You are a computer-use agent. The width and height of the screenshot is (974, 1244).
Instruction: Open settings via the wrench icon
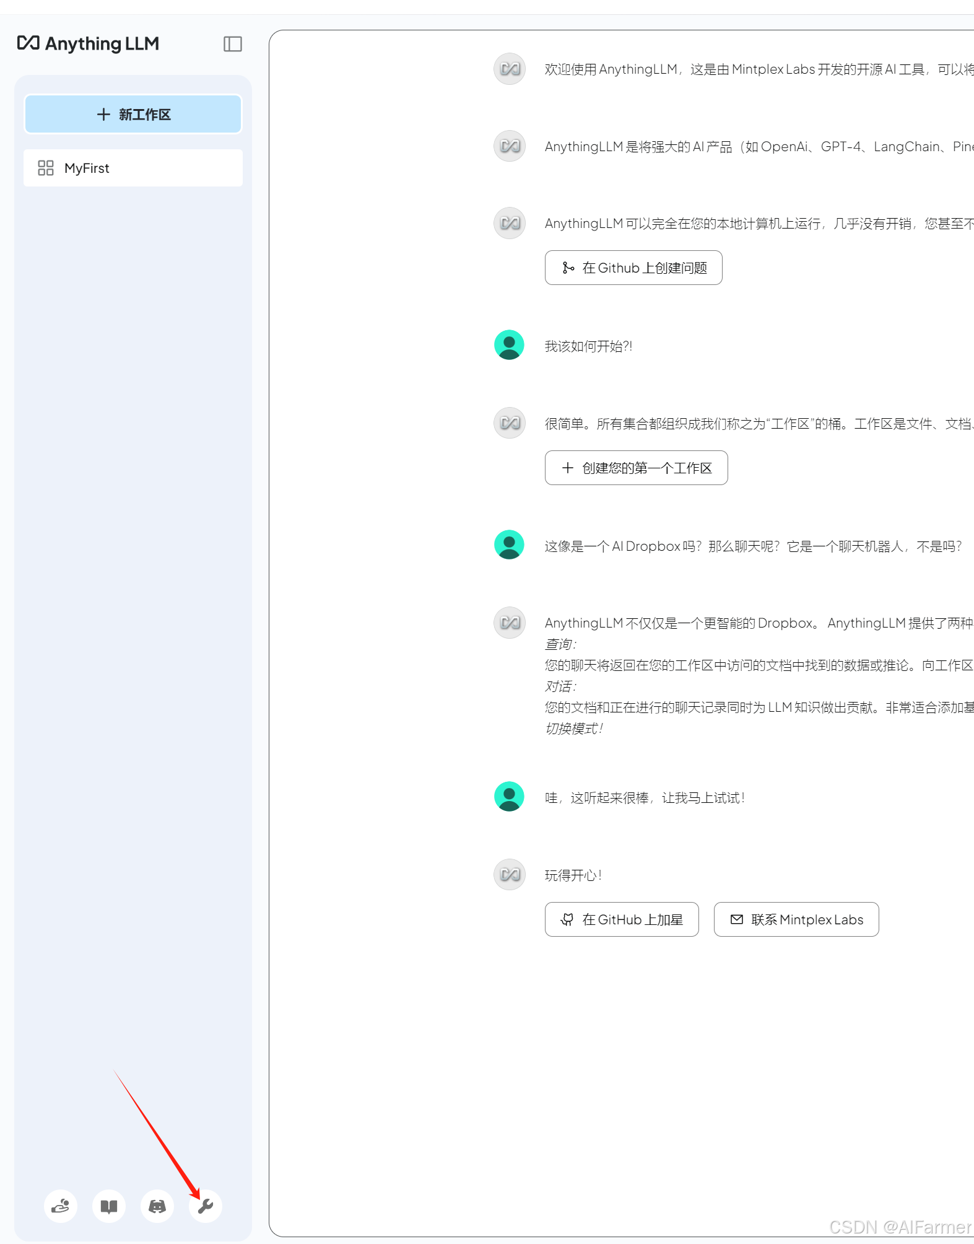pos(206,1206)
